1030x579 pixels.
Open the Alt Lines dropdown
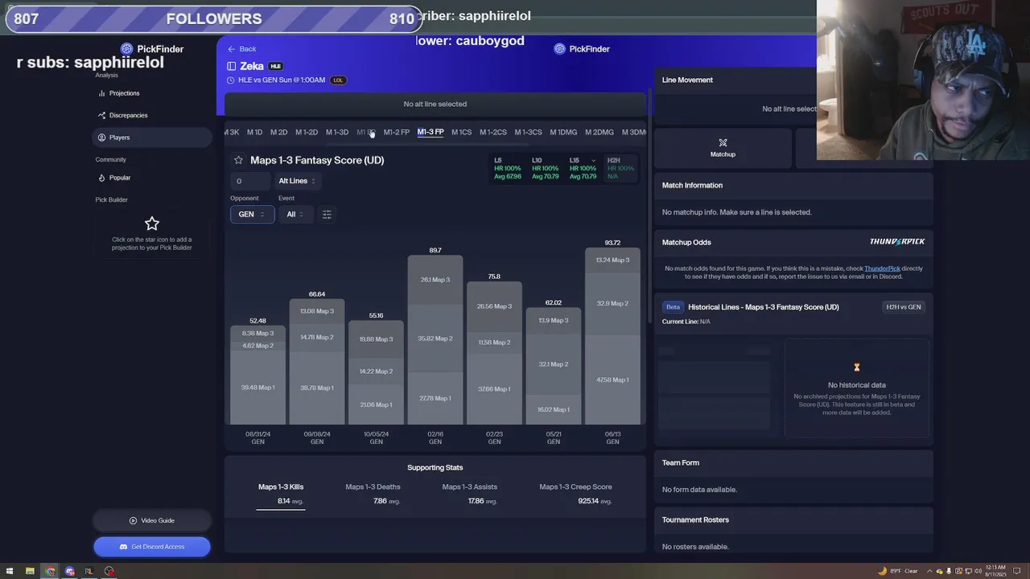coord(297,181)
